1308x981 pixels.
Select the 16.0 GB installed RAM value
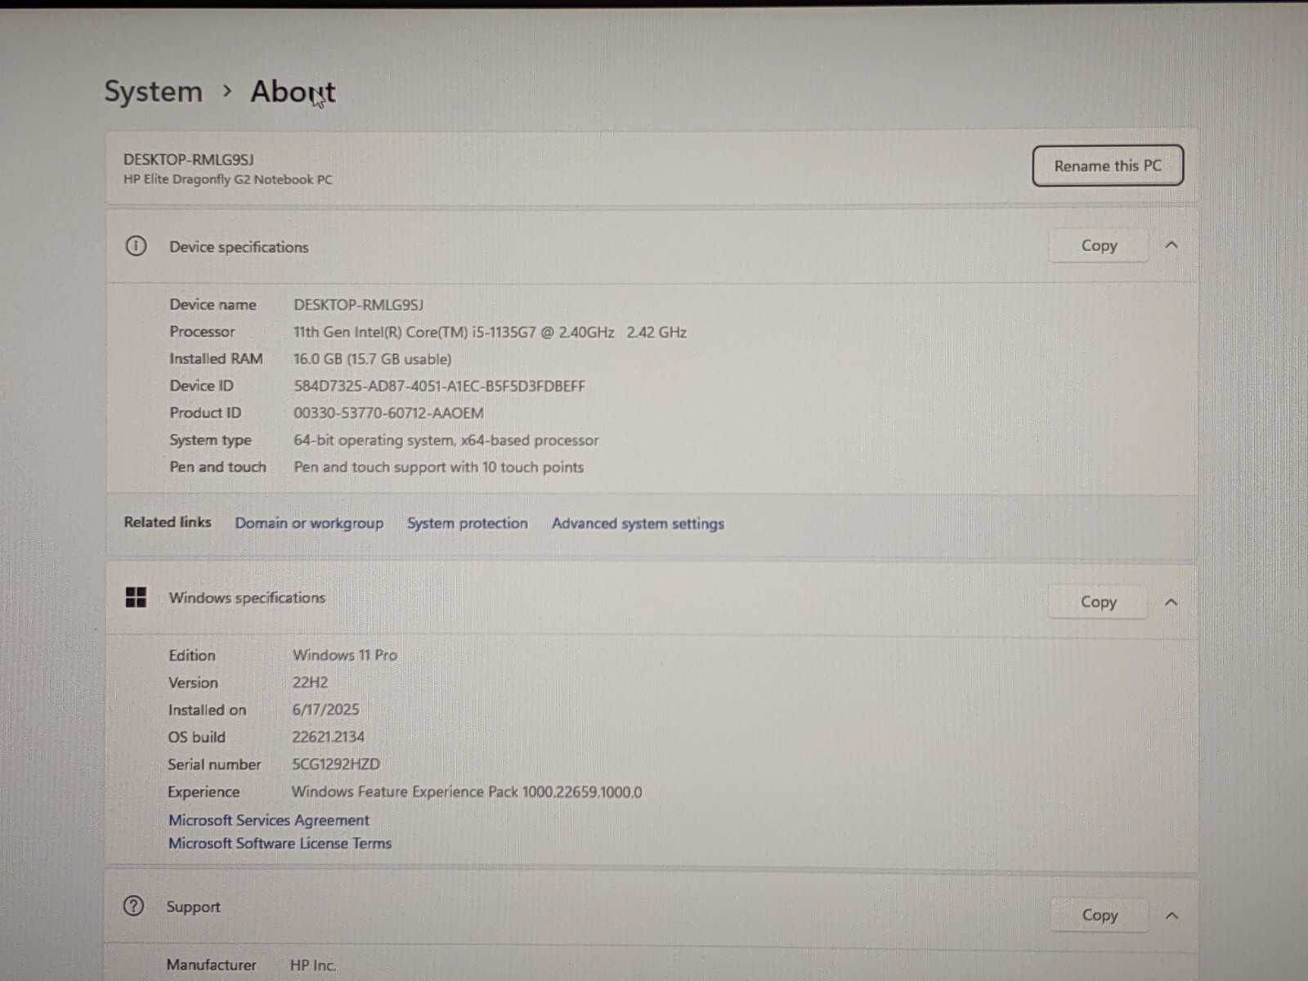click(372, 359)
